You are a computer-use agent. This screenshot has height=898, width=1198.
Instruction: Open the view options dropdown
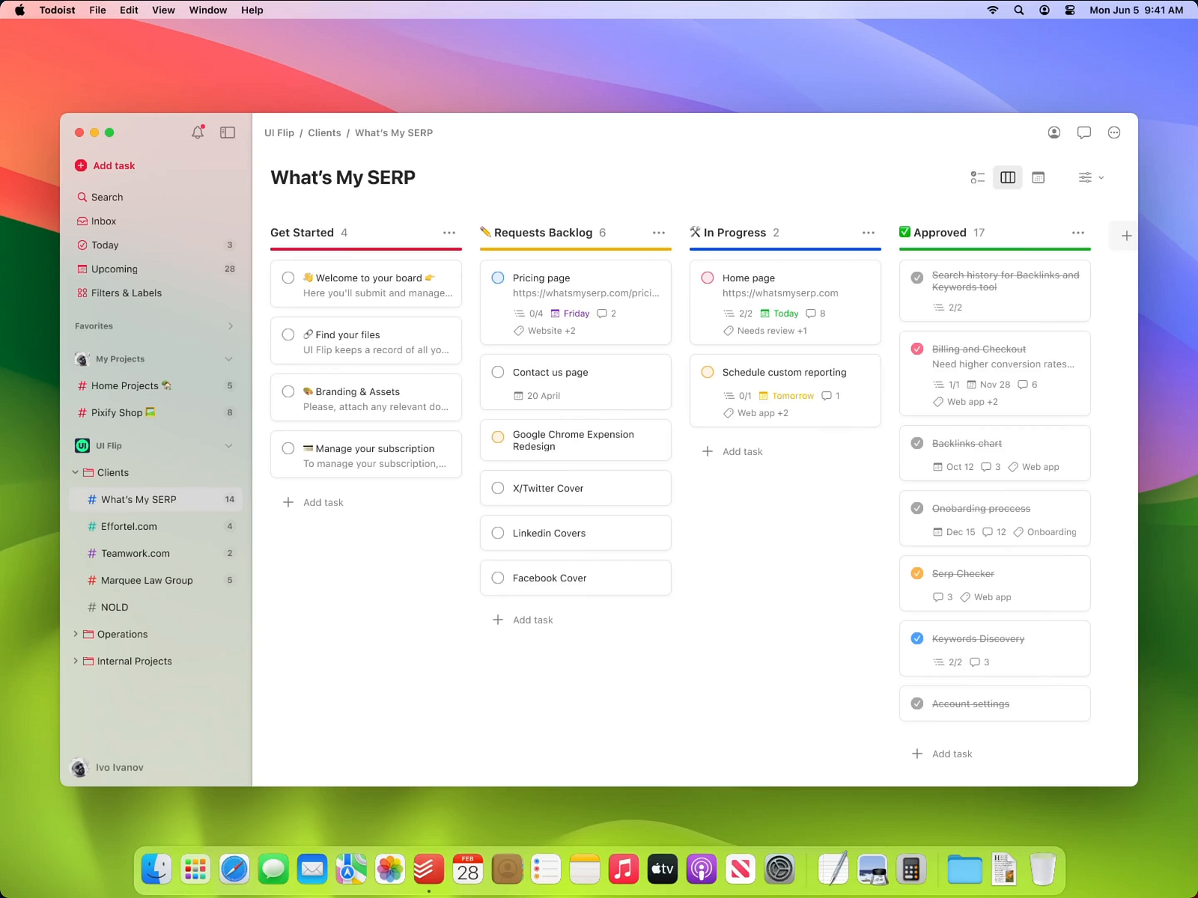[1091, 177]
